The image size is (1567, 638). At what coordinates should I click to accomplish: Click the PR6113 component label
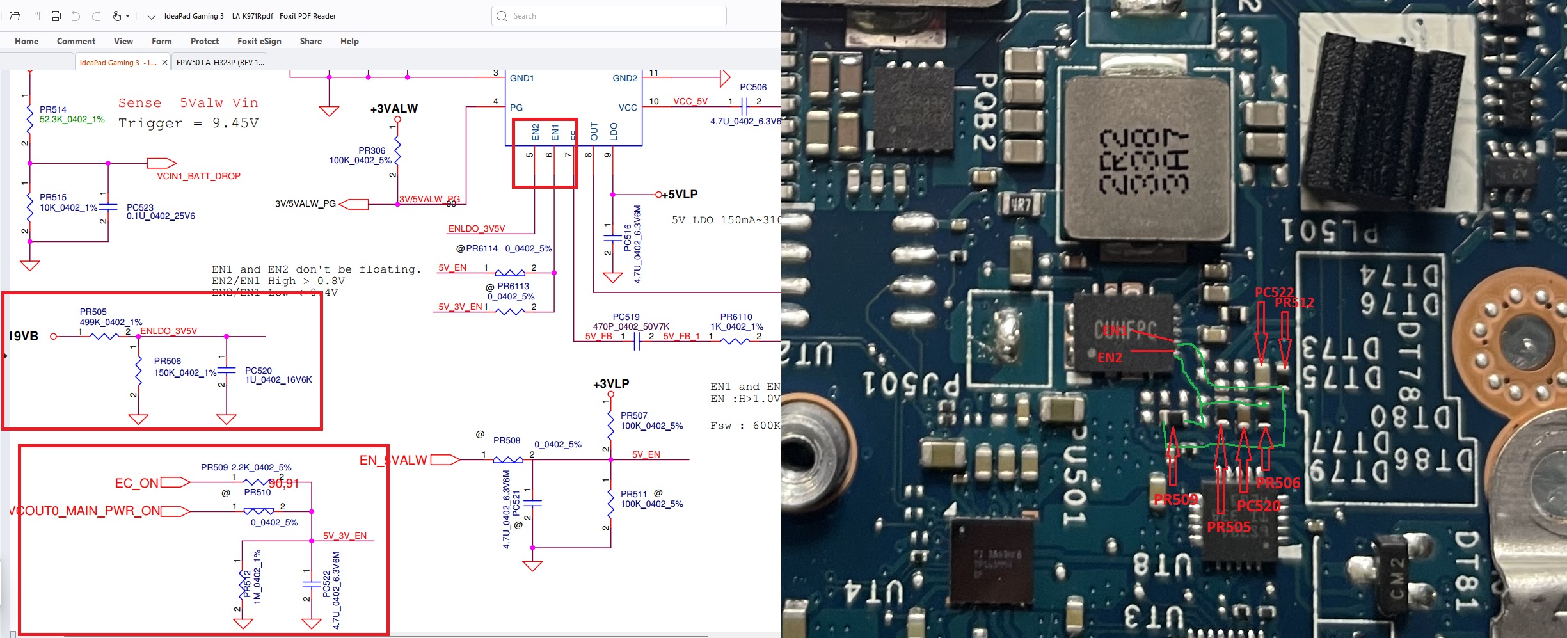pos(513,286)
